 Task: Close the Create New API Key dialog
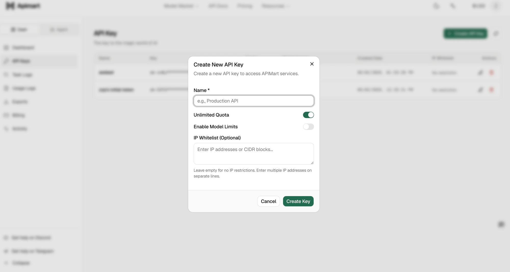(x=312, y=64)
